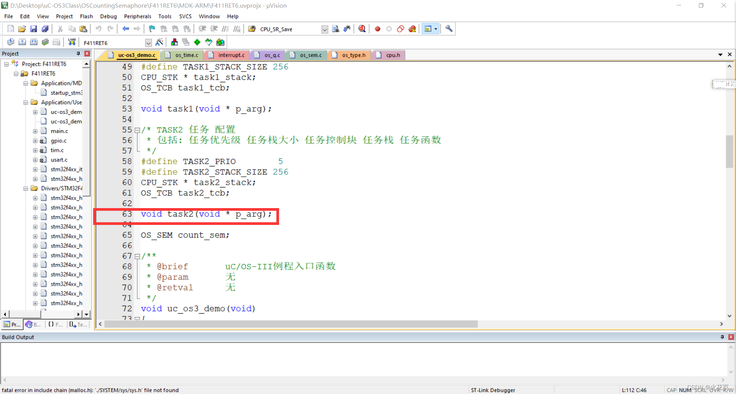Viewport: 736px width, 394px height.
Task: Close the active editor tab with X
Action: pyautogui.click(x=730, y=55)
